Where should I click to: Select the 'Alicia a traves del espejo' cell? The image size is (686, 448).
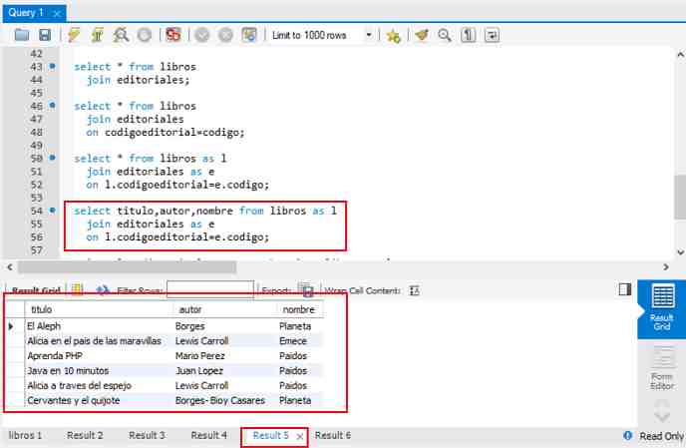(x=99, y=386)
